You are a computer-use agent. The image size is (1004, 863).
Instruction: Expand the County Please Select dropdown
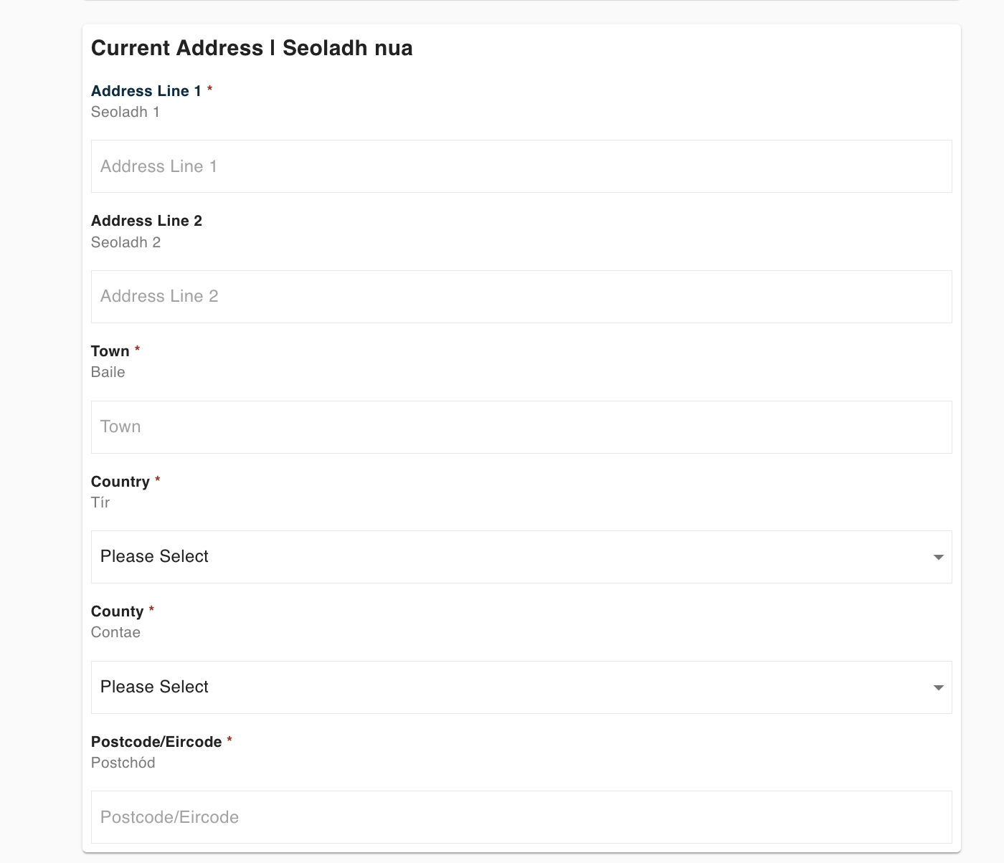pyautogui.click(x=521, y=687)
